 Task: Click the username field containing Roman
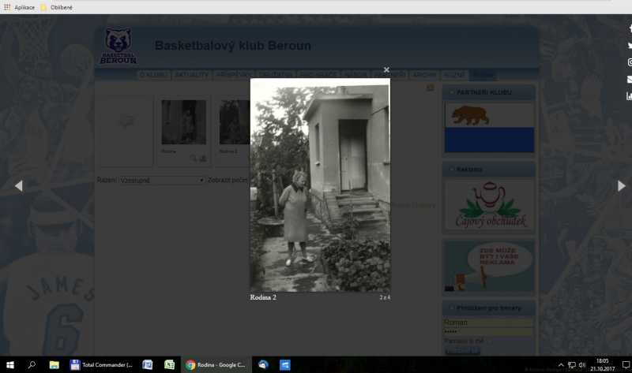click(487, 323)
